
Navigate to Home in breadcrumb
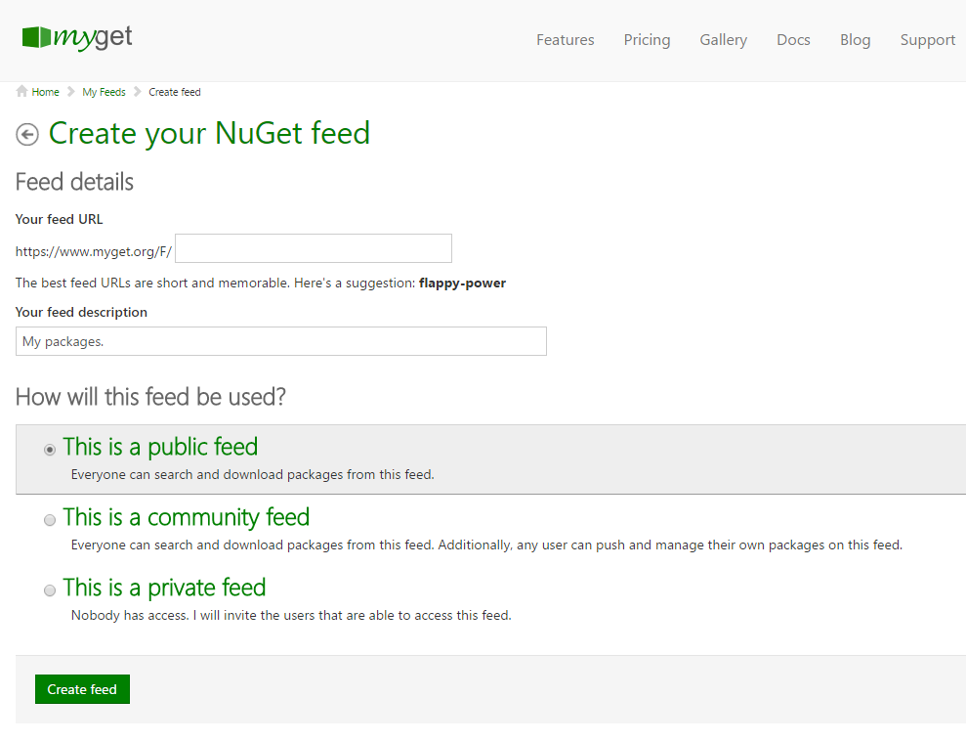click(x=45, y=92)
